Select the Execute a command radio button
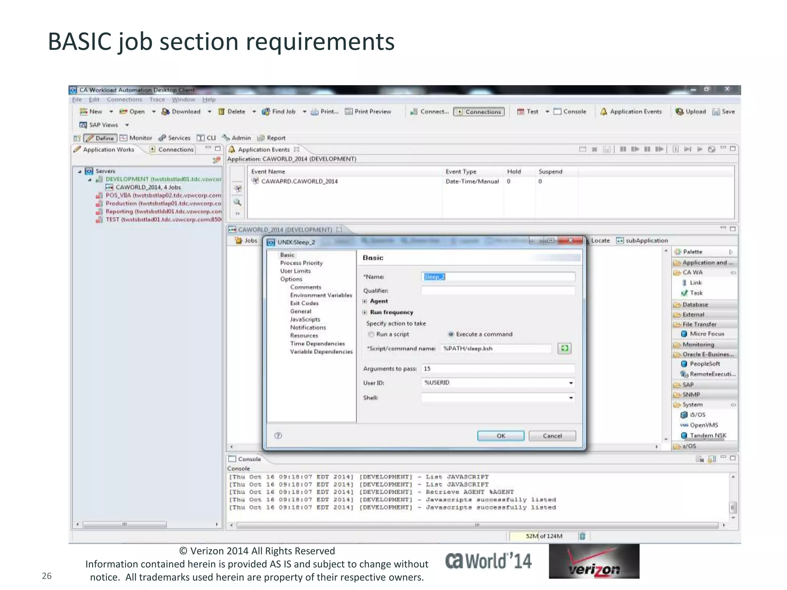This screenshot has height=590, width=787. click(451, 334)
